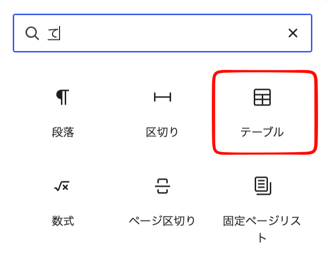
Task: Add a 段落 paragraph block tile
Action: [x=63, y=112]
